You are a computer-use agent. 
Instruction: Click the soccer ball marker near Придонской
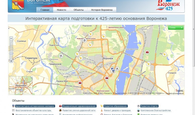(61, 56)
